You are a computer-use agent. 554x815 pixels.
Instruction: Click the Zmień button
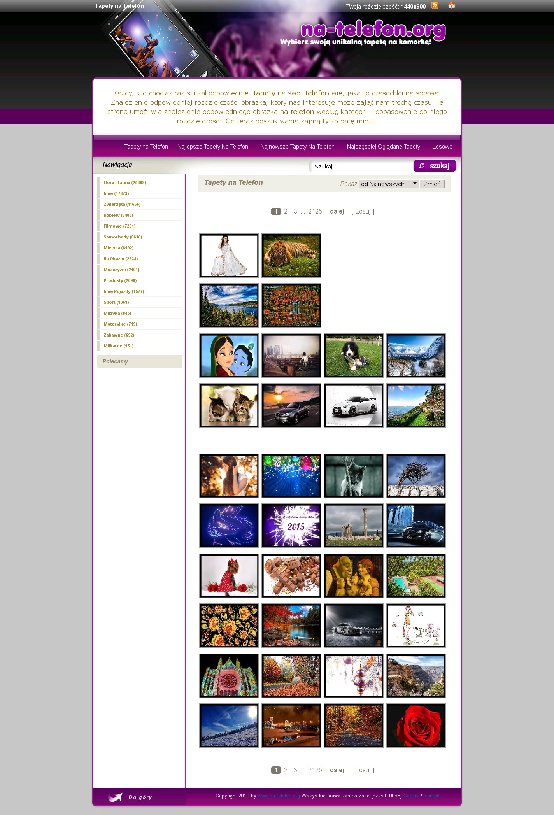432,184
